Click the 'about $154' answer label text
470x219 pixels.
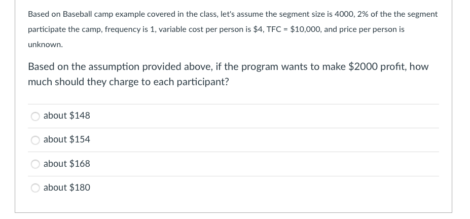click(x=66, y=139)
